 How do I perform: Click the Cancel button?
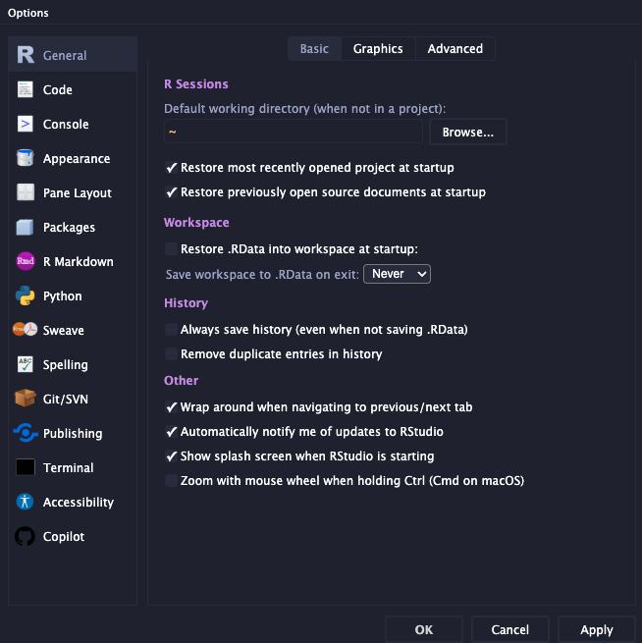(509, 629)
